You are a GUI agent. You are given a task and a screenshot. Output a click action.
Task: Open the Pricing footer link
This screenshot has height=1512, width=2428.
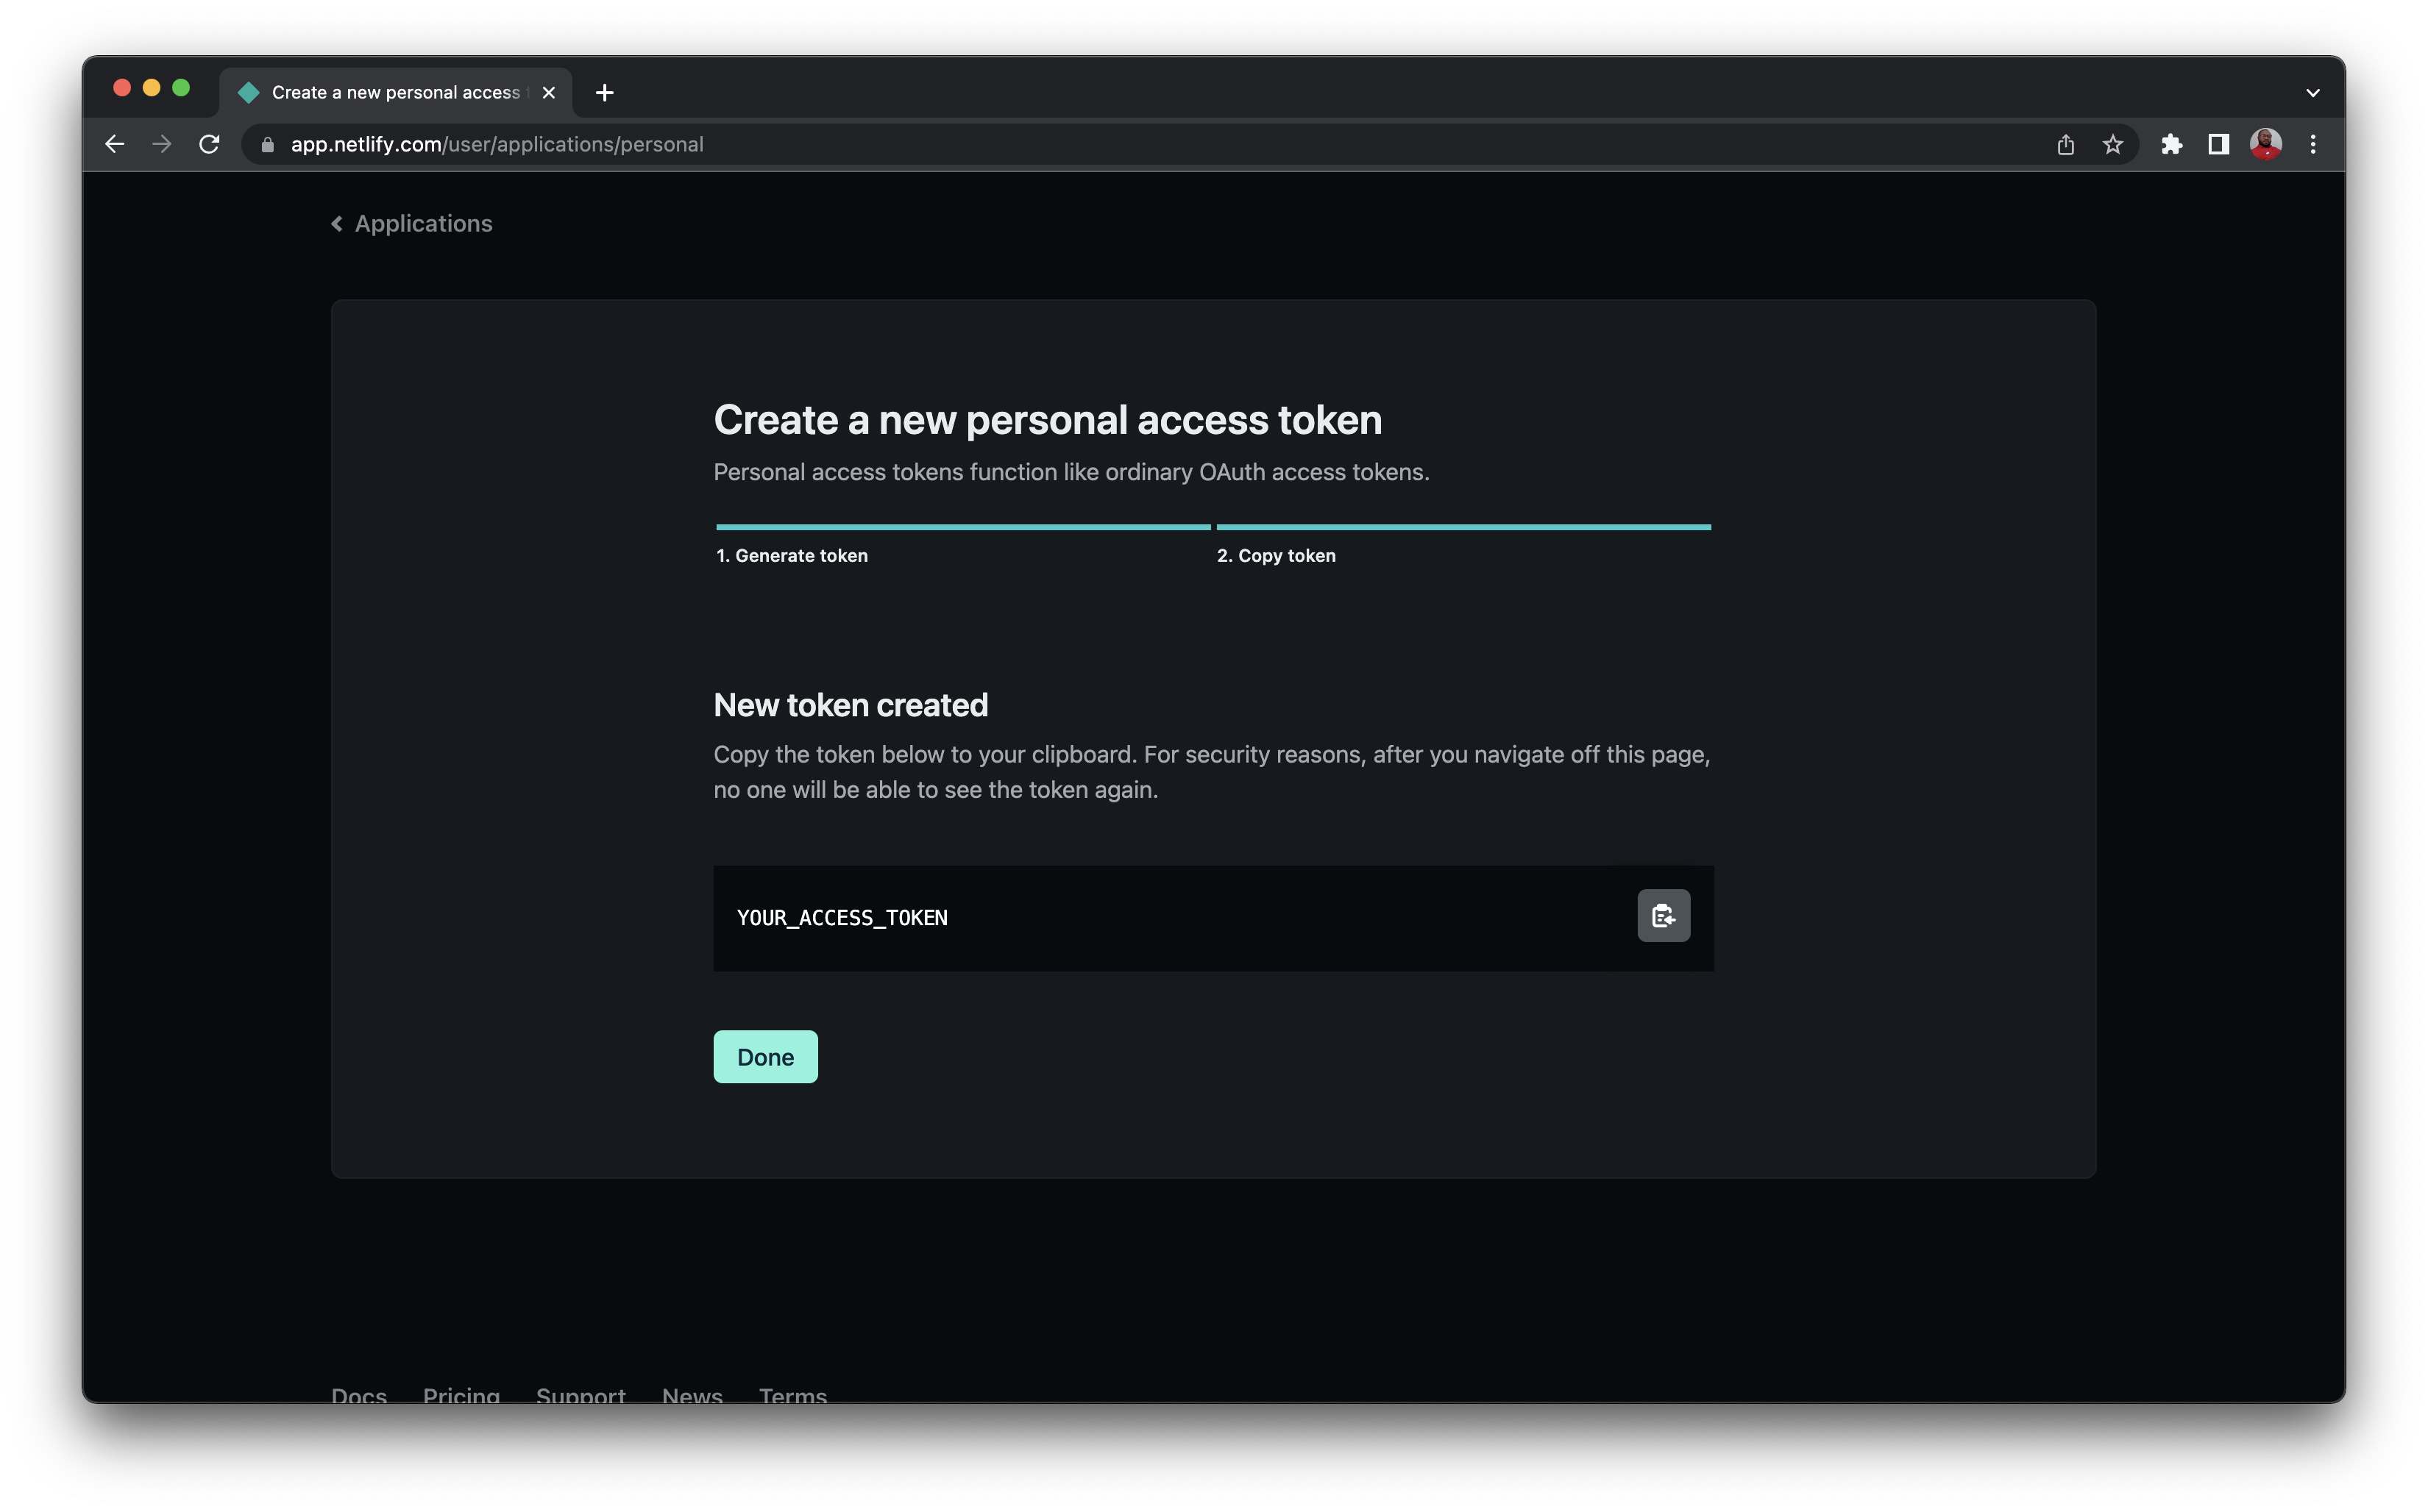point(461,1396)
